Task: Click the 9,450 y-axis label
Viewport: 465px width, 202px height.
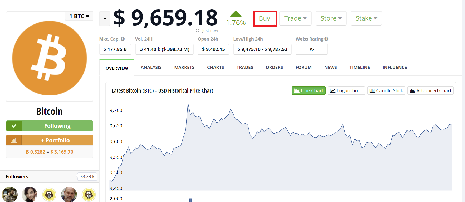Action: (x=116, y=188)
